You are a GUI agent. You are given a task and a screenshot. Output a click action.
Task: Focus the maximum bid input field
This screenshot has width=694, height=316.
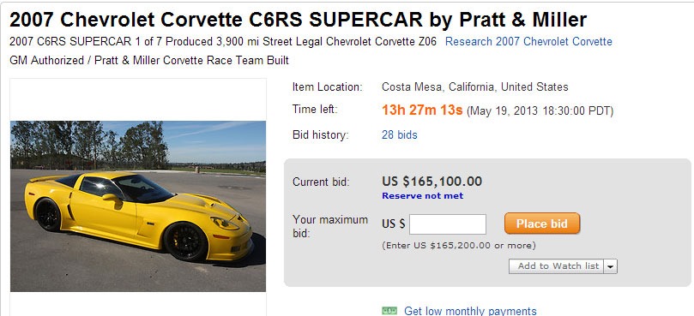tap(448, 224)
